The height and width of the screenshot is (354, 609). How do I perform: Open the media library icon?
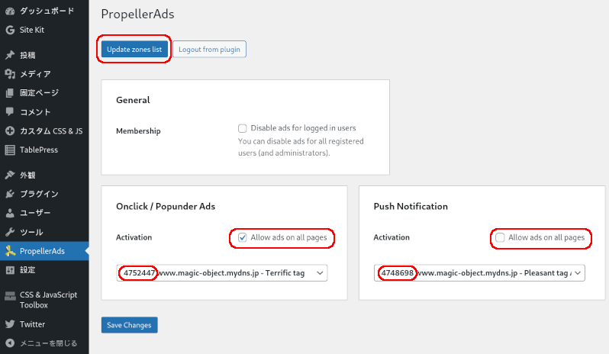(10, 74)
